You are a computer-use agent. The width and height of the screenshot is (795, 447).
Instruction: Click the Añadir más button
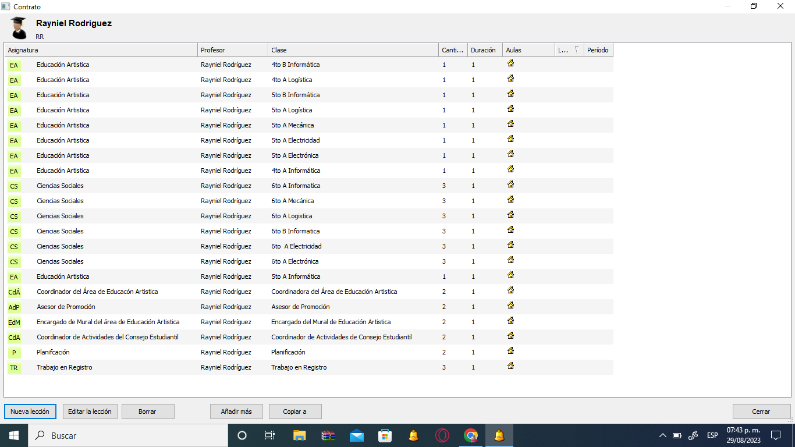236,411
